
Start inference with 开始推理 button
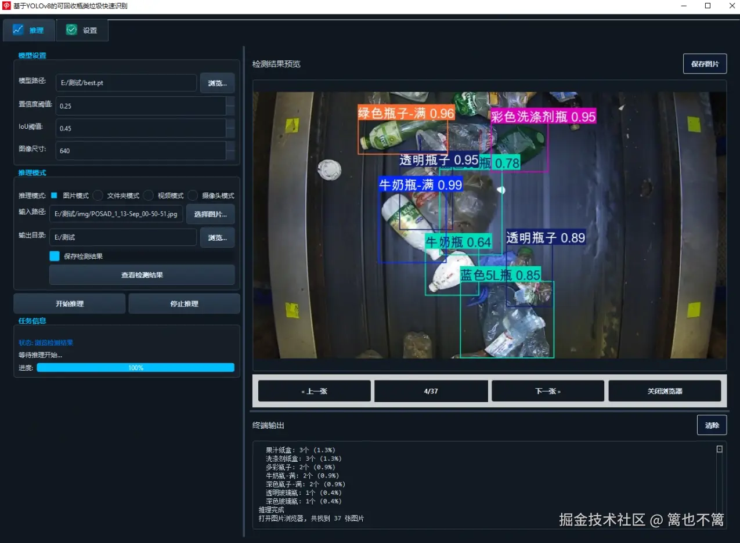coord(70,303)
